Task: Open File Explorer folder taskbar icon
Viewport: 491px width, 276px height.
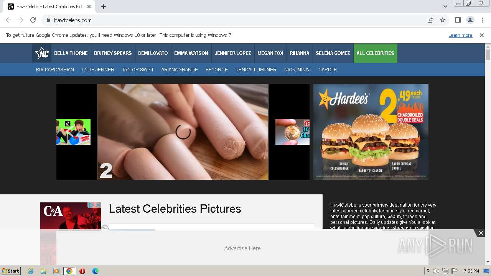Action: pyautogui.click(x=43, y=271)
